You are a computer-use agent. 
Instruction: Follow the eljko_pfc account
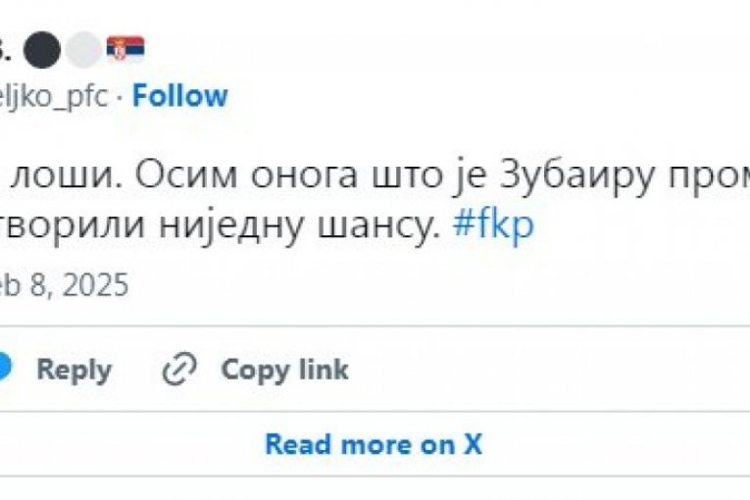(x=180, y=95)
